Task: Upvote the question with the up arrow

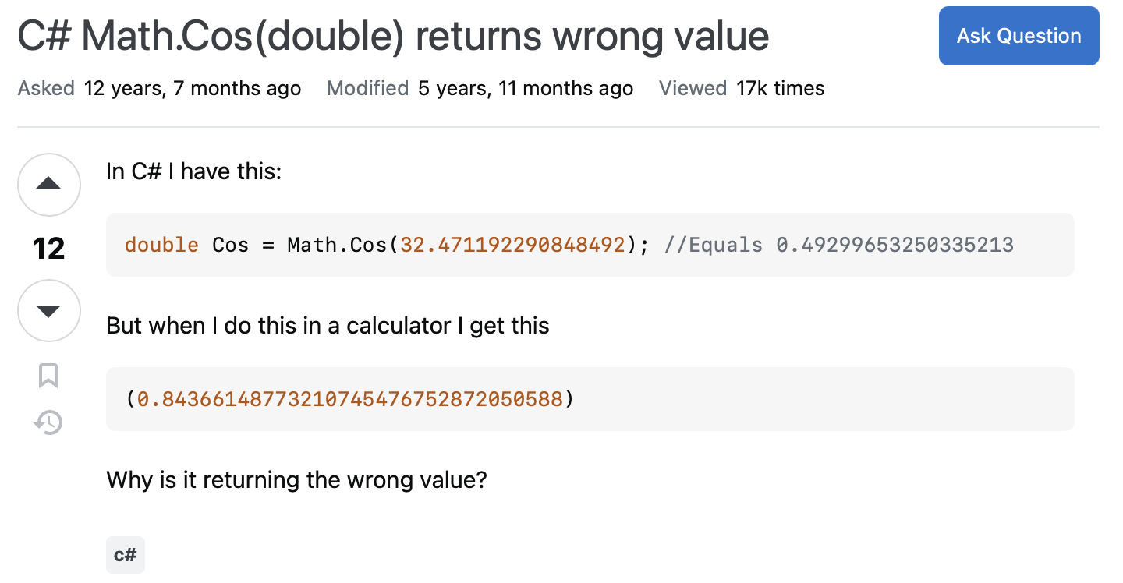Action: pos(48,185)
